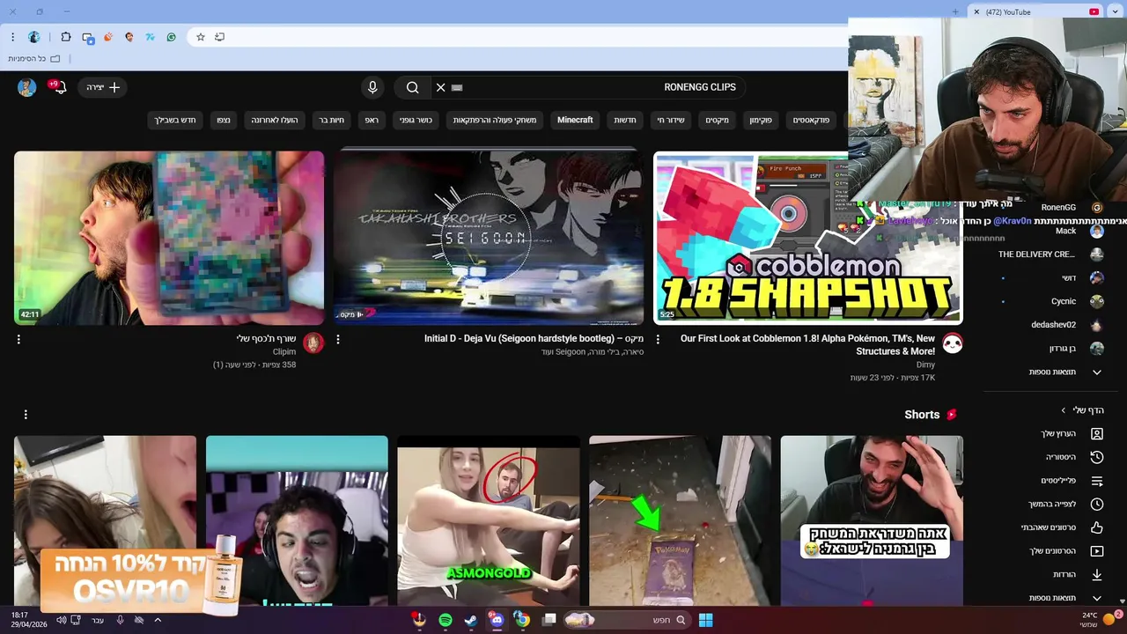Click the green Grammarly extension icon
This screenshot has width=1127, height=634.
172,37
